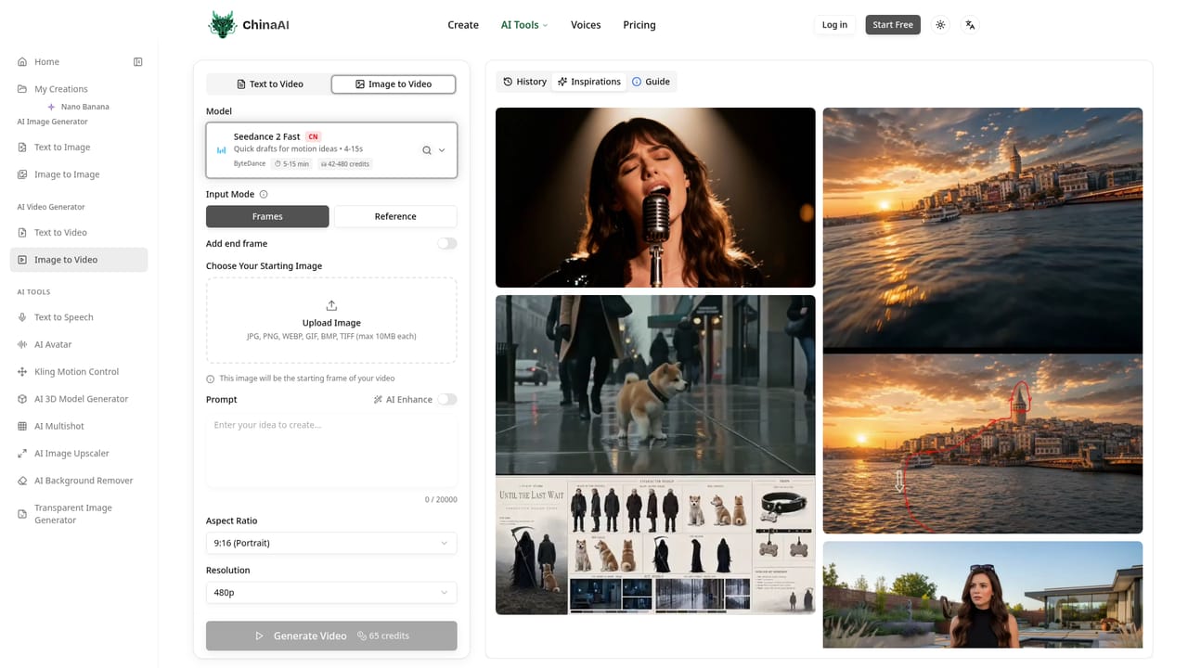The image size is (1188, 668).
Task: Click the Text to Speech microphone icon
Action: [x=22, y=317]
